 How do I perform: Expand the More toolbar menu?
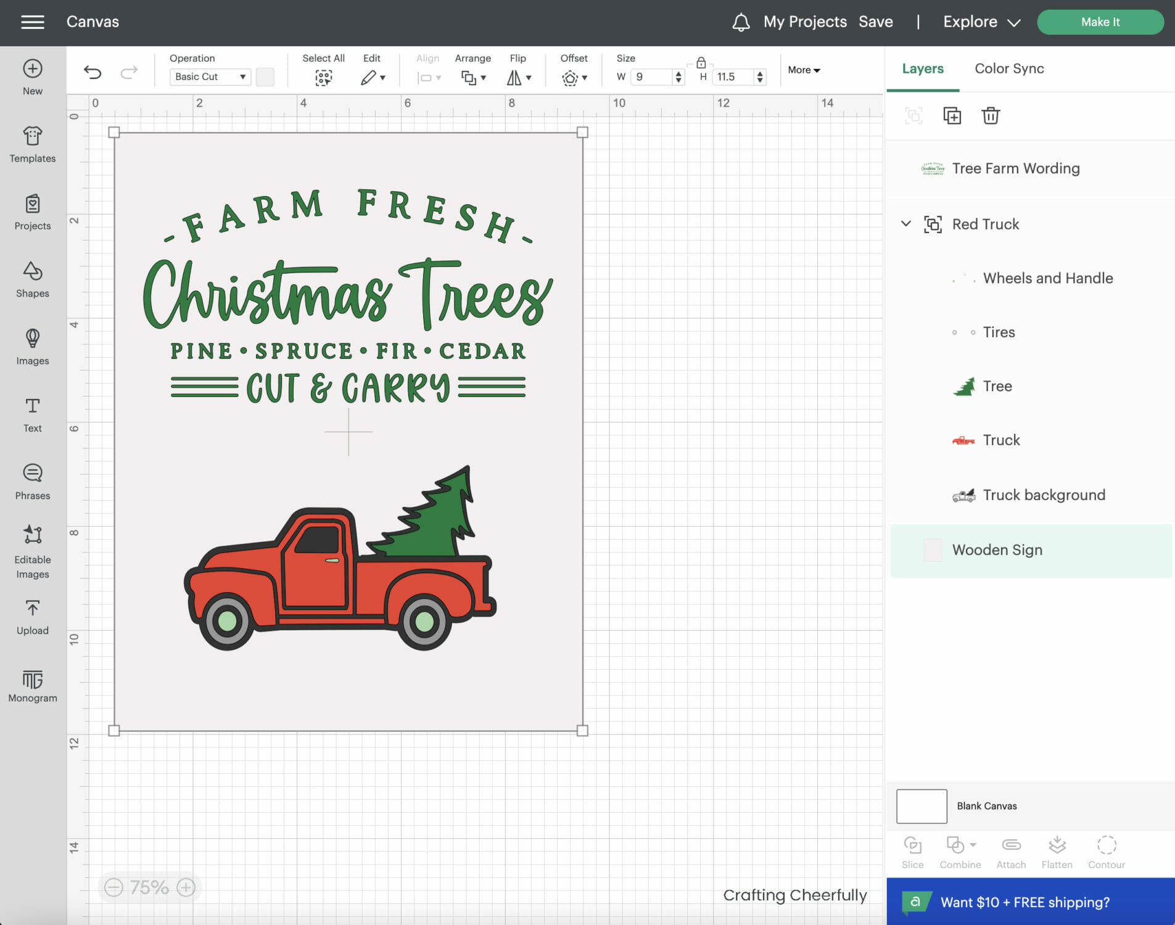point(803,70)
